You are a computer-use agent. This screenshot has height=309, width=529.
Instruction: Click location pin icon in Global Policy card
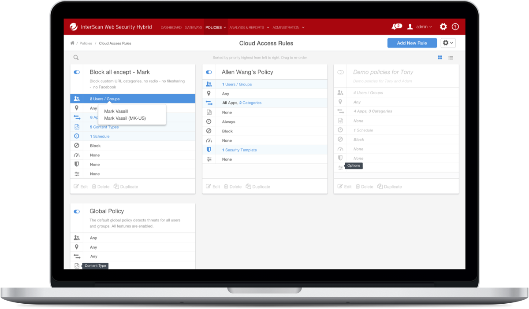tap(77, 247)
